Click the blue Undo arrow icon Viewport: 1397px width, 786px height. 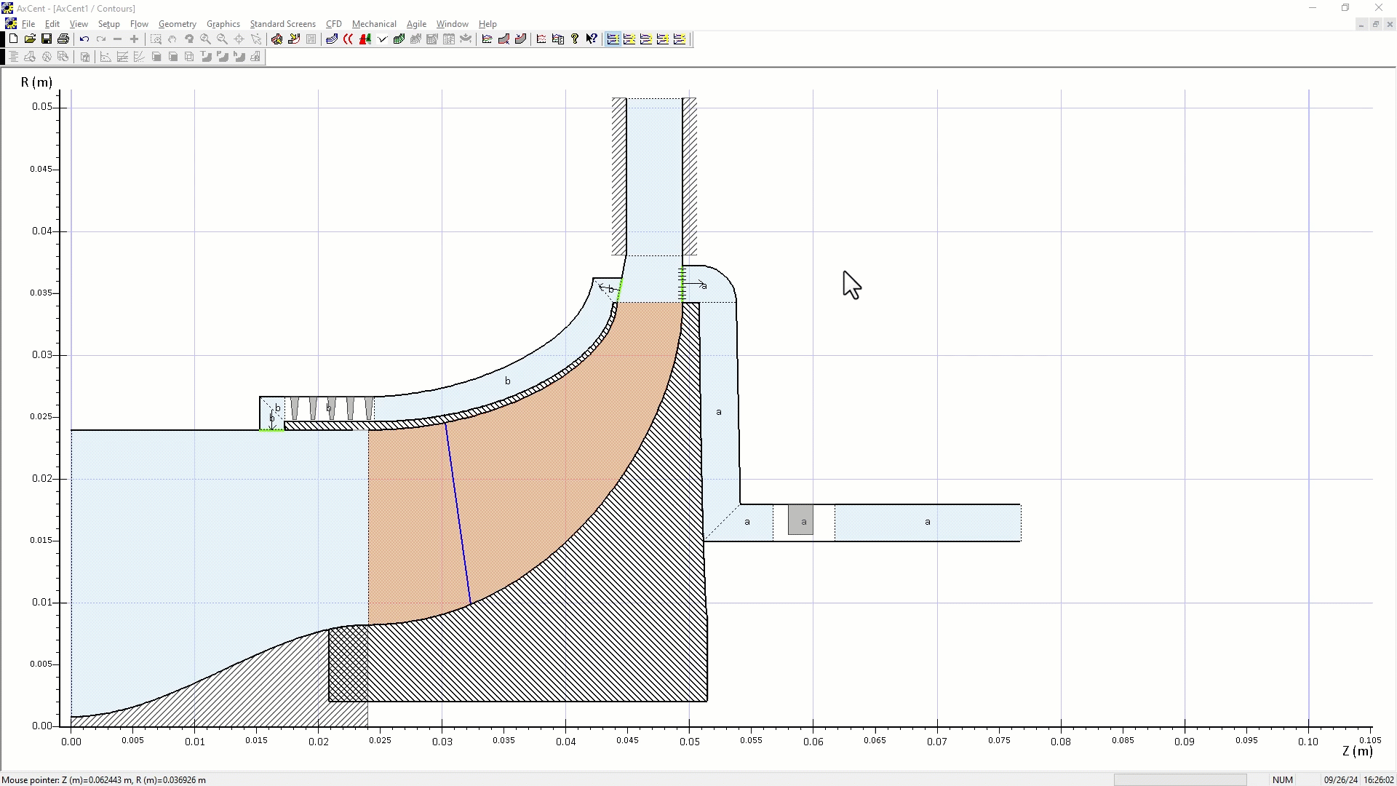pyautogui.click(x=84, y=39)
